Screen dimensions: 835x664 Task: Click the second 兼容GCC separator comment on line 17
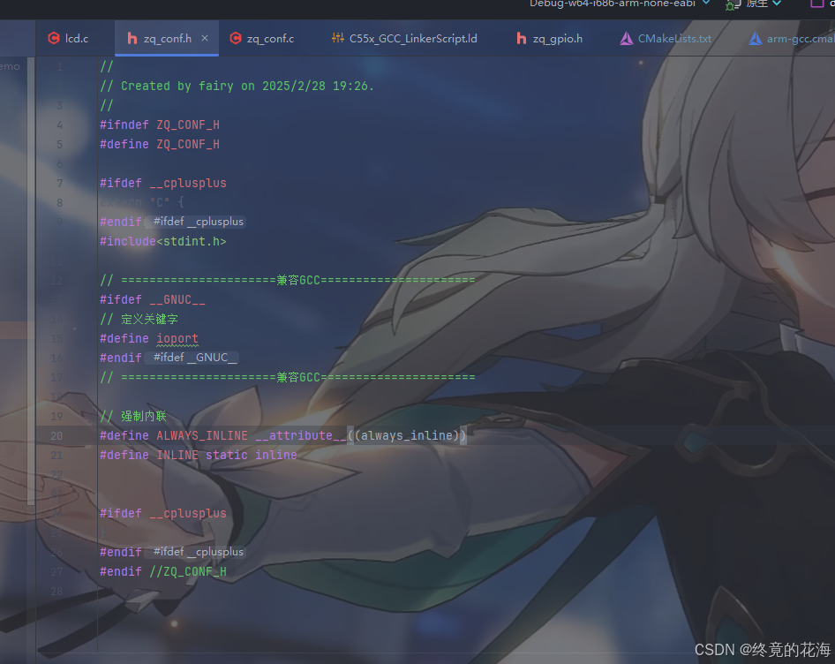(x=288, y=377)
